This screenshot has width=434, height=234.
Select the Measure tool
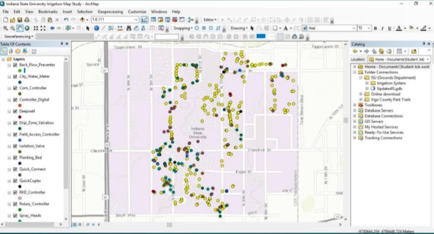(x=120, y=28)
